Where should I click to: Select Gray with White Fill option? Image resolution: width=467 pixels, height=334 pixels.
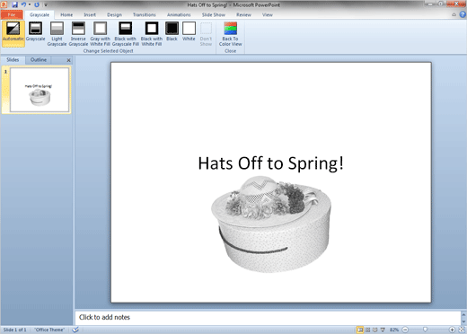pos(100,34)
